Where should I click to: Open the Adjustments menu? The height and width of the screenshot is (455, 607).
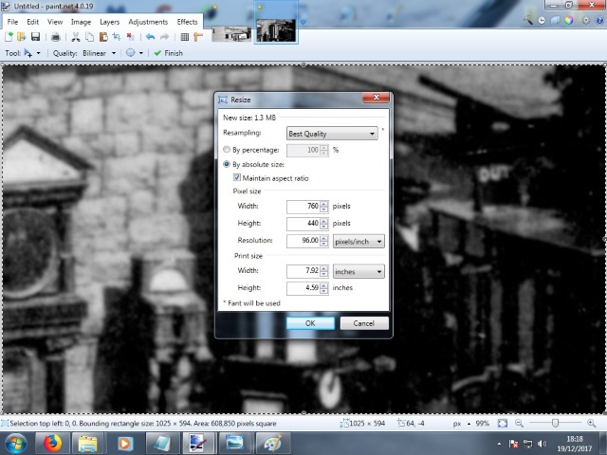pos(148,22)
